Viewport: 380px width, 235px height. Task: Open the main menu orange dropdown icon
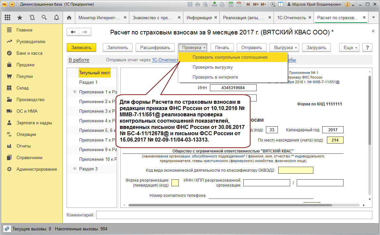[12, 4]
